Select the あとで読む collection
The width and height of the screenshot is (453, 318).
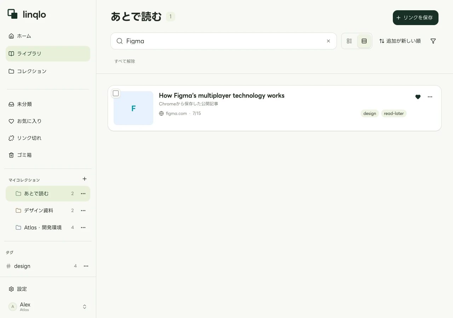[48, 194]
